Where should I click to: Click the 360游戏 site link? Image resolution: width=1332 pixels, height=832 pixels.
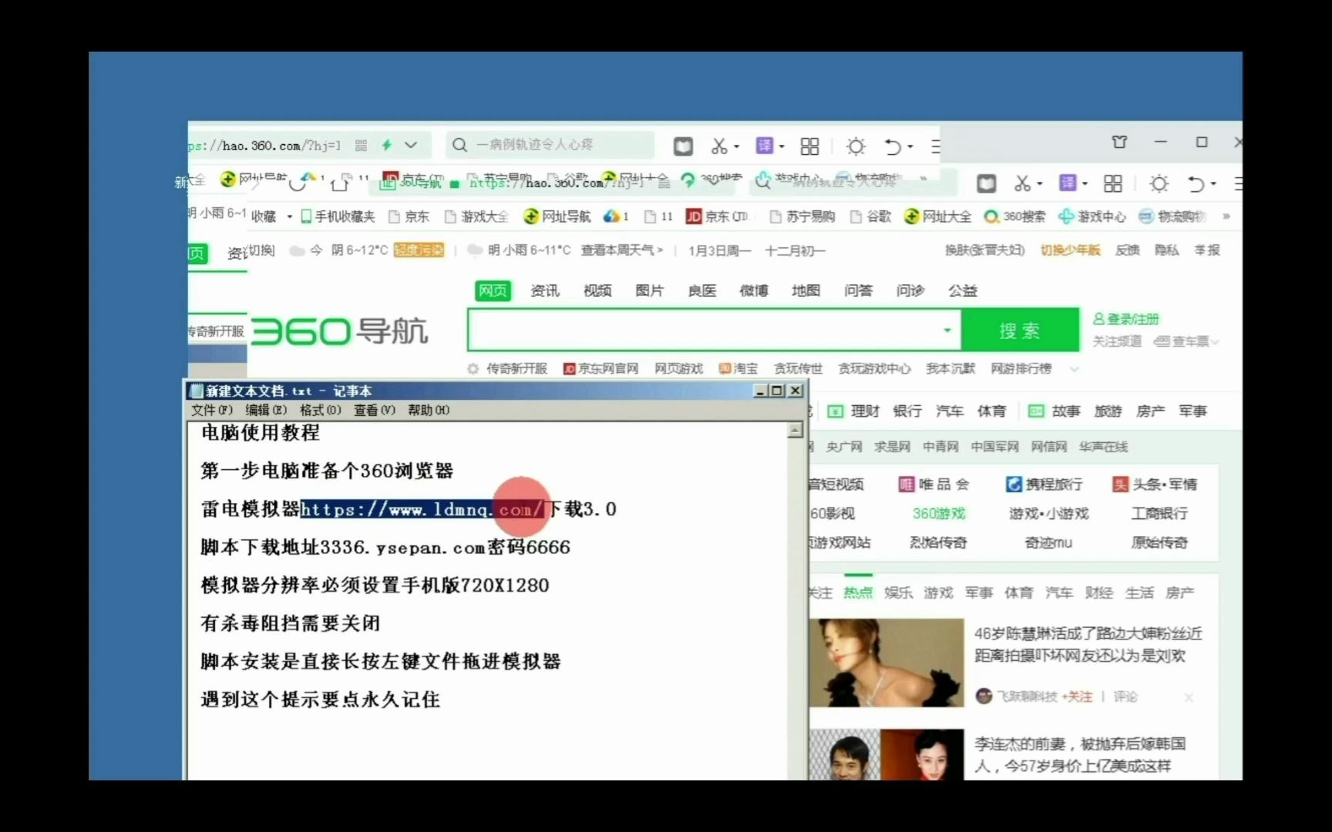(939, 513)
